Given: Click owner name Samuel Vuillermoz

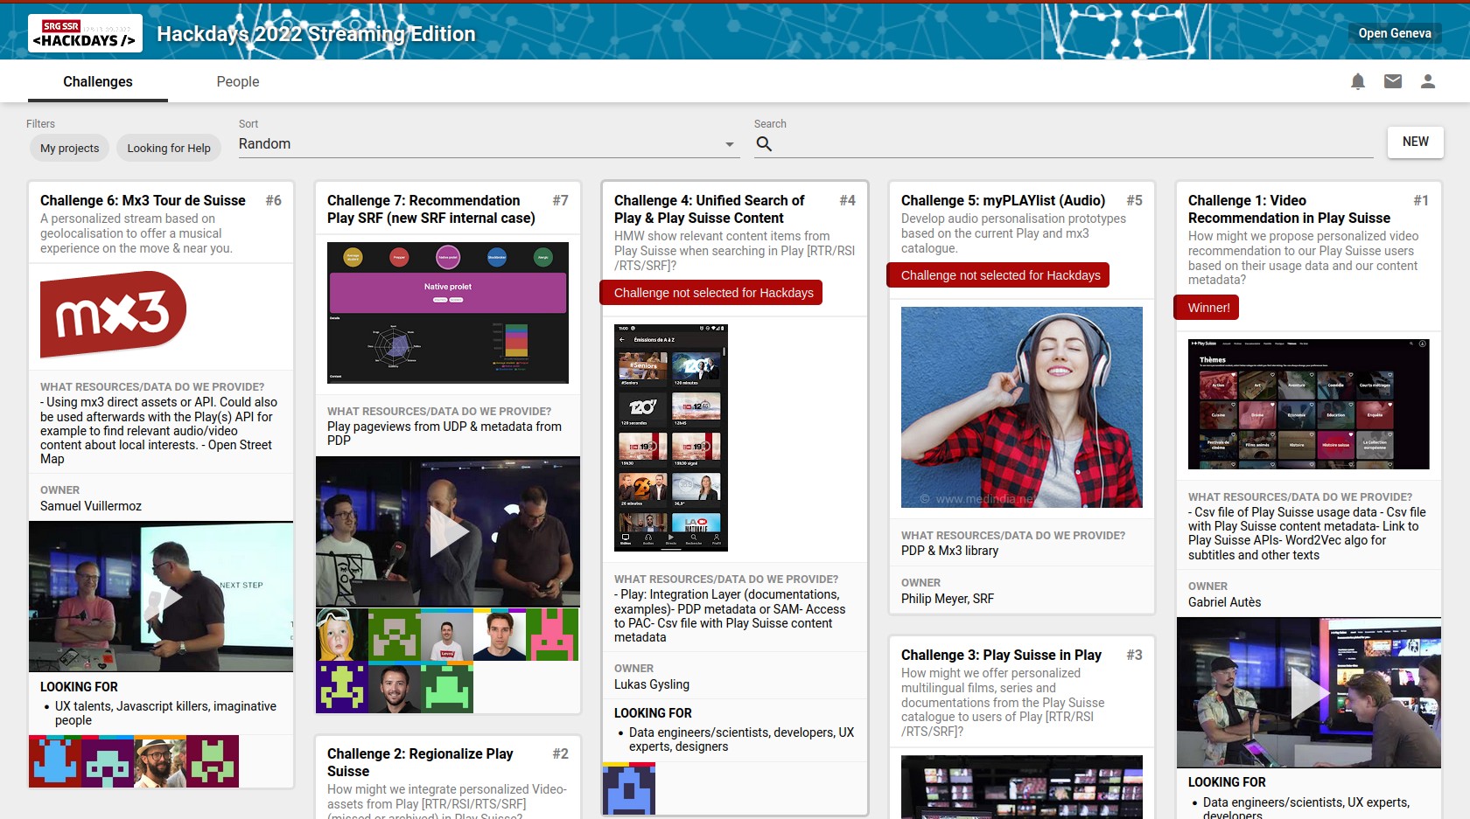Looking at the screenshot, I should click(91, 506).
